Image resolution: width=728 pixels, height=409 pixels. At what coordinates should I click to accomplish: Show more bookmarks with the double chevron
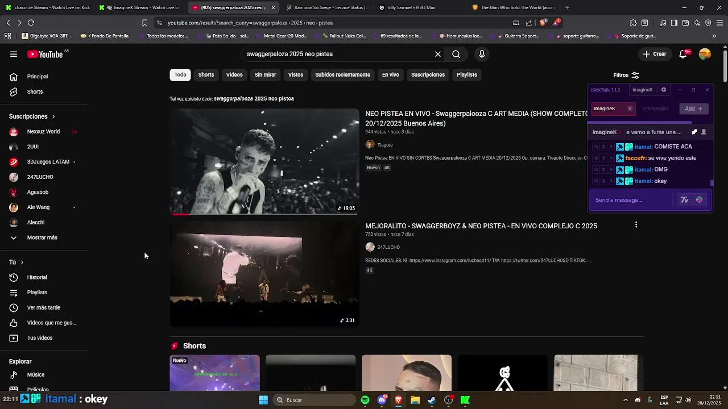point(714,36)
